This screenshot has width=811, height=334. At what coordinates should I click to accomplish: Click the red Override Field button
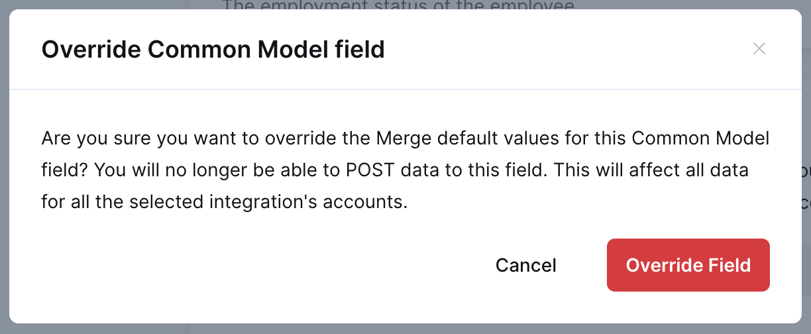pyautogui.click(x=688, y=265)
